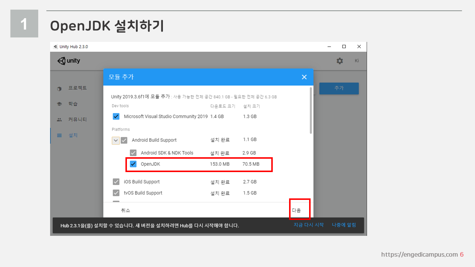Viewport: 475px width, 267px height.
Task: Click the Projects cube icon
Action: pyautogui.click(x=59, y=89)
